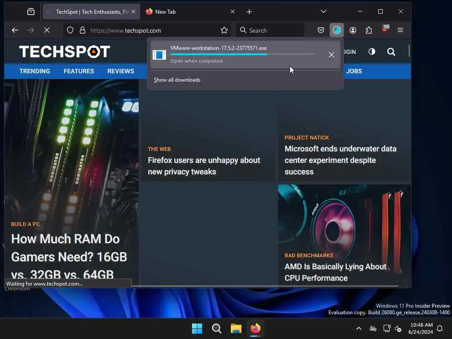
Task: Open the JOBS nav item
Action: (x=354, y=71)
